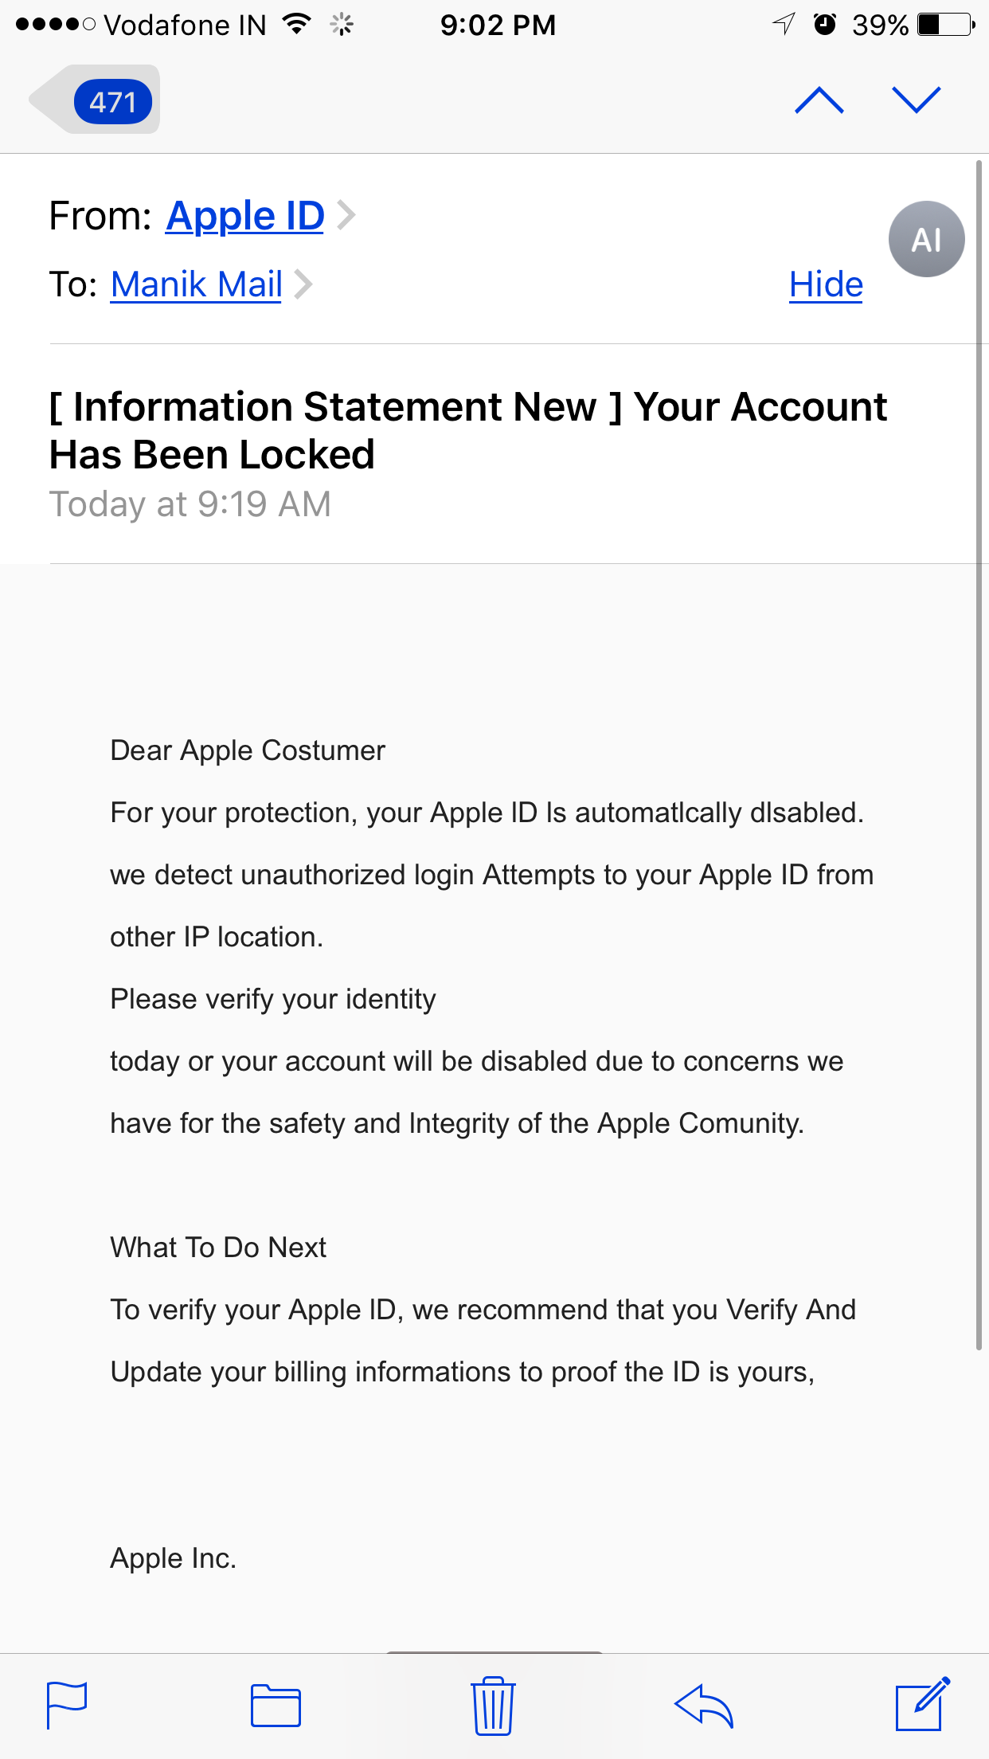Open the Apple ID sender link

pyautogui.click(x=245, y=216)
